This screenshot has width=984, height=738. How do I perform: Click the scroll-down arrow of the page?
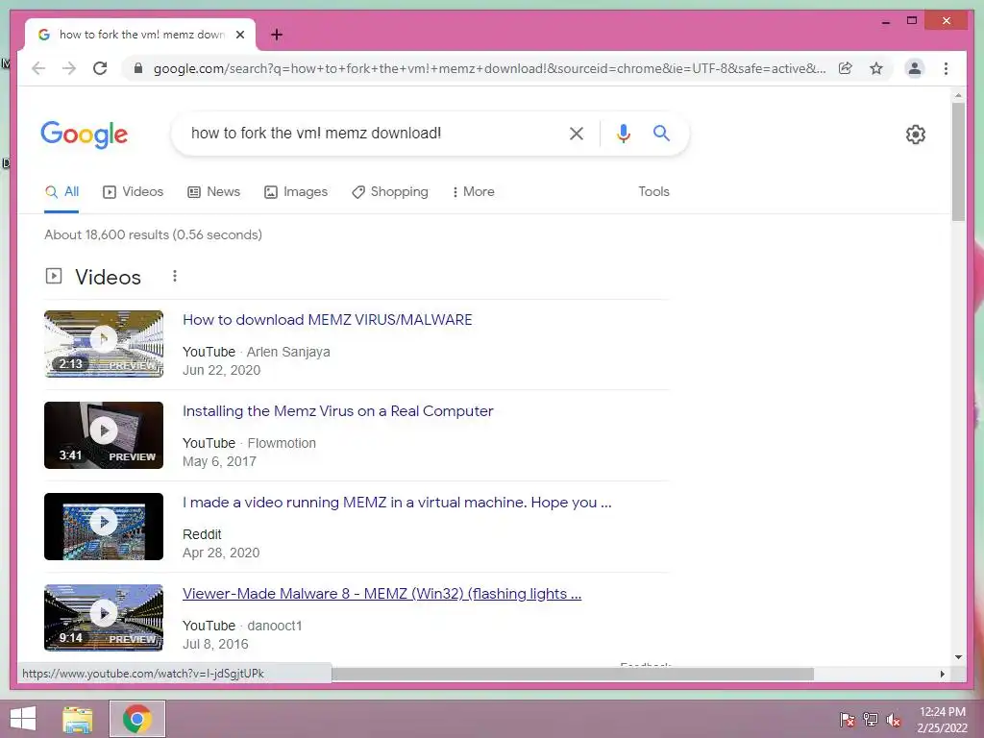[958, 657]
